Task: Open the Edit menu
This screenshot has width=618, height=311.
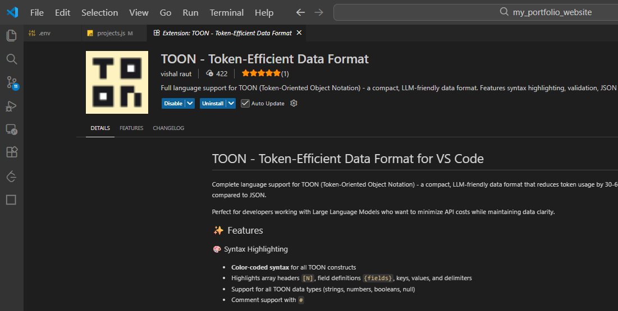Action: pos(63,12)
